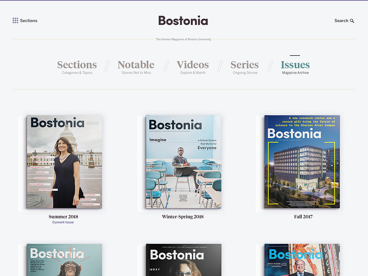Open the chimpanzee cover issue
The height and width of the screenshot is (276, 368).
64,260
